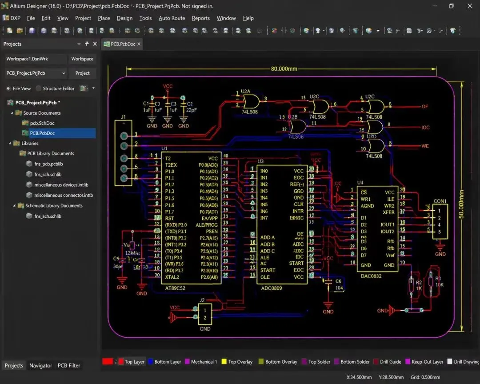The image size is (480, 384).
Task: Open the PCB_Project.PrjPcb project dropdown
Action: pos(64,73)
